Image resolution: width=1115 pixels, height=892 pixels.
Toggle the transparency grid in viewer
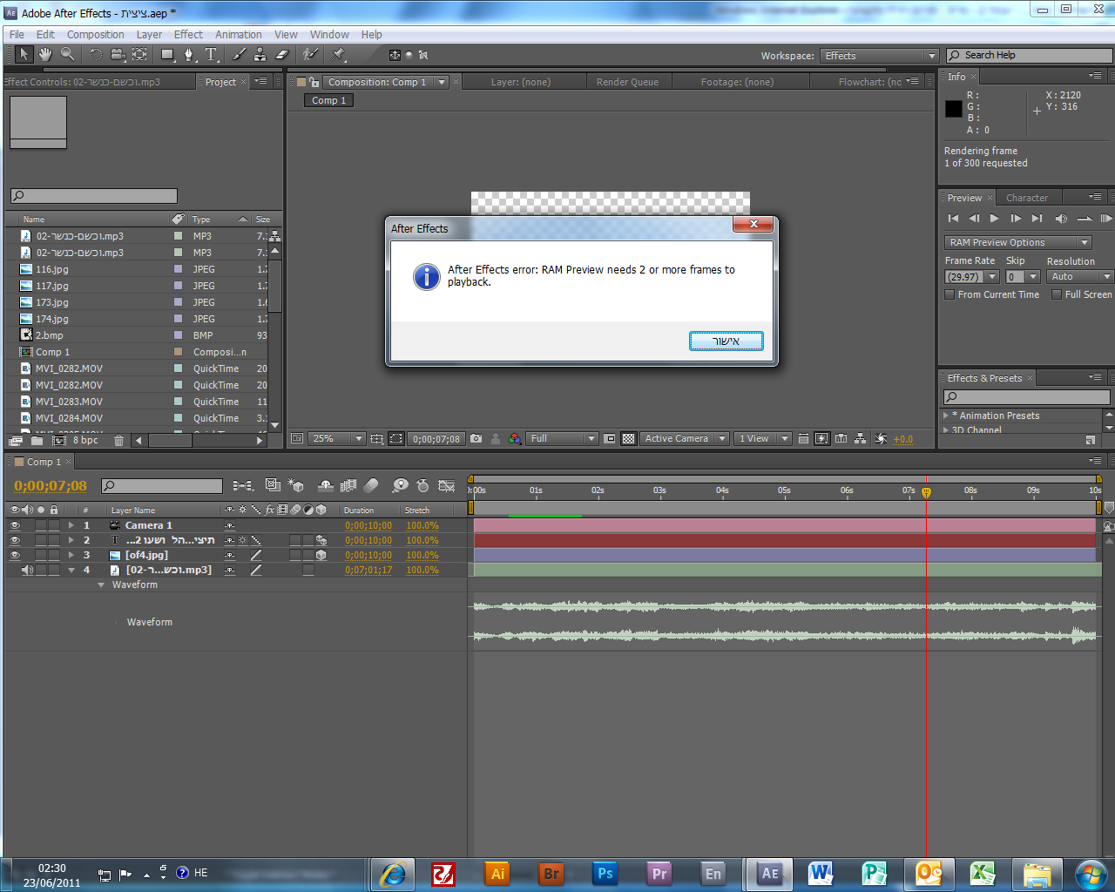[x=629, y=439]
